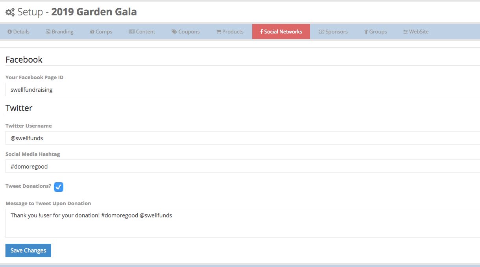Open the Details tab

(x=18, y=32)
